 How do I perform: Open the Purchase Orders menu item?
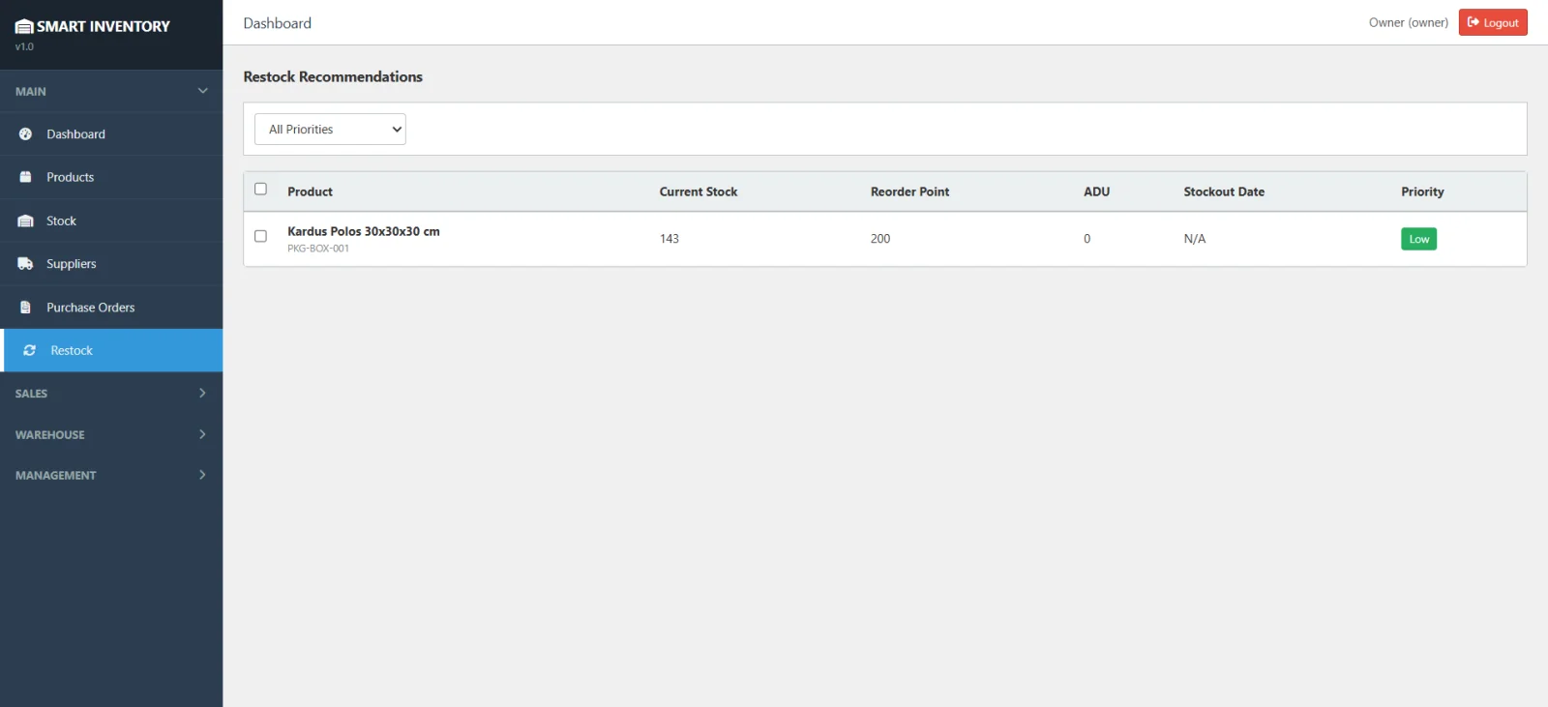pos(91,308)
